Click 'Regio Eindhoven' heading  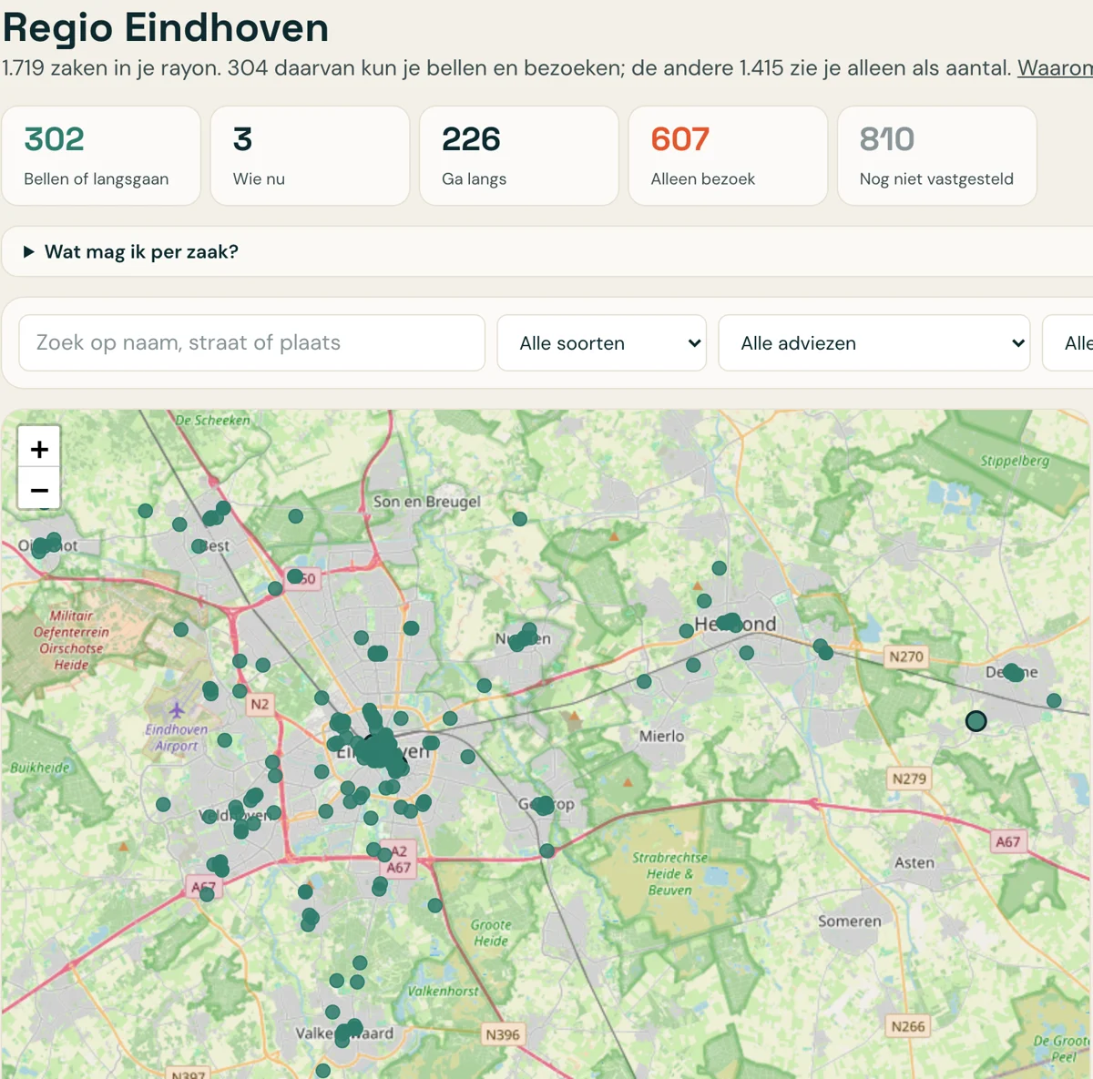coord(165,27)
